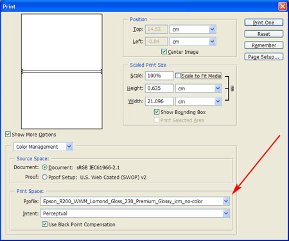
Task: Open the Width units dropdown
Action: pyautogui.click(x=218, y=101)
